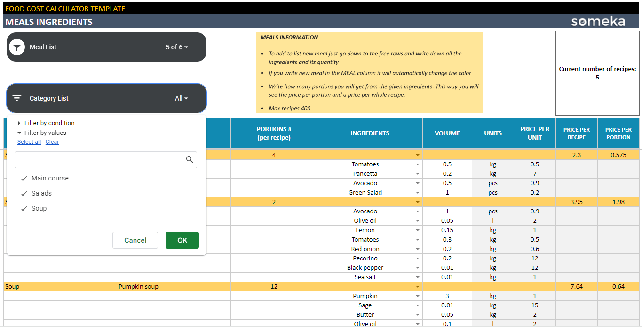This screenshot has height=329, width=642.
Task: Open the ingredient dropdown for Sage
Action: pos(417,305)
